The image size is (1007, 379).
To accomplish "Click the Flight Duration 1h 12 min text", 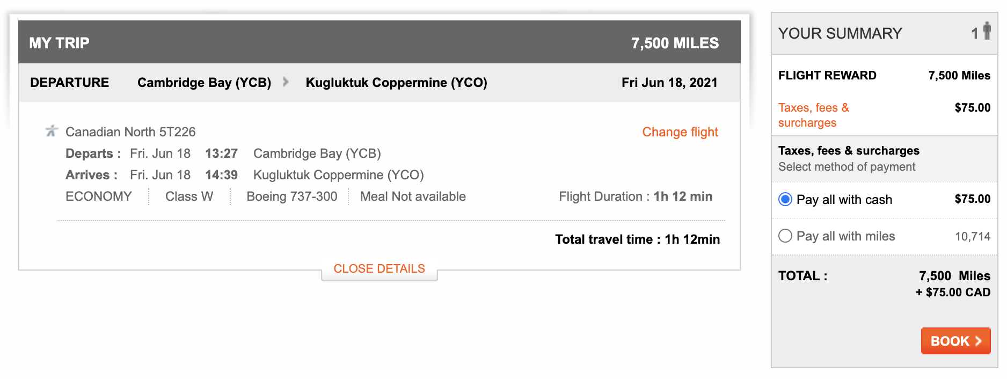I will click(636, 196).
